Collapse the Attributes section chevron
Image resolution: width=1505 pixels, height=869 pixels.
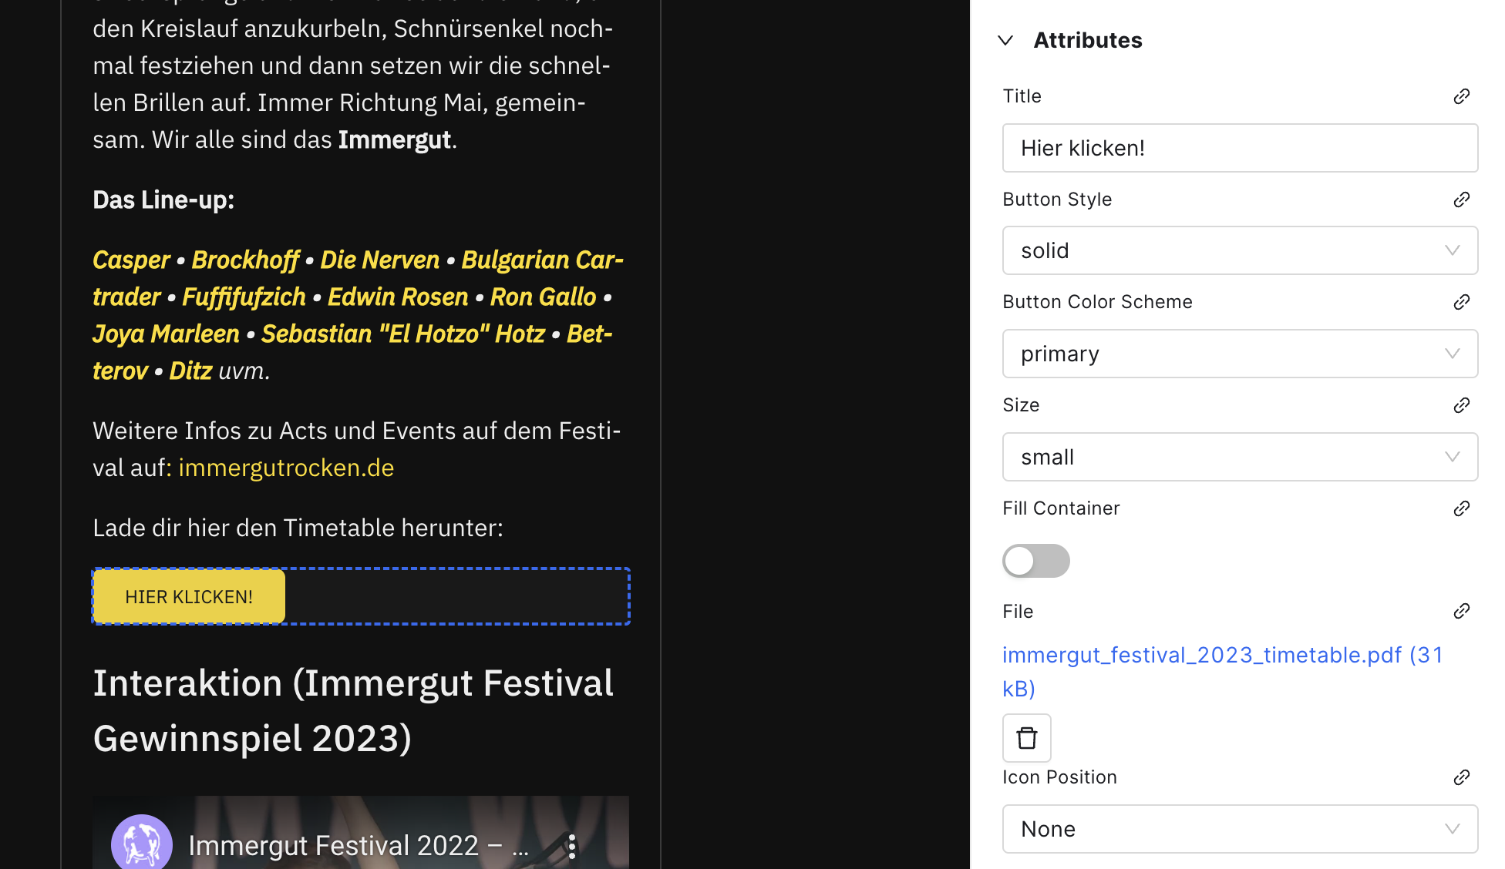click(x=1005, y=41)
